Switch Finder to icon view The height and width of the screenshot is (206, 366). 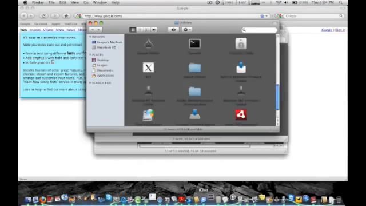133,30
